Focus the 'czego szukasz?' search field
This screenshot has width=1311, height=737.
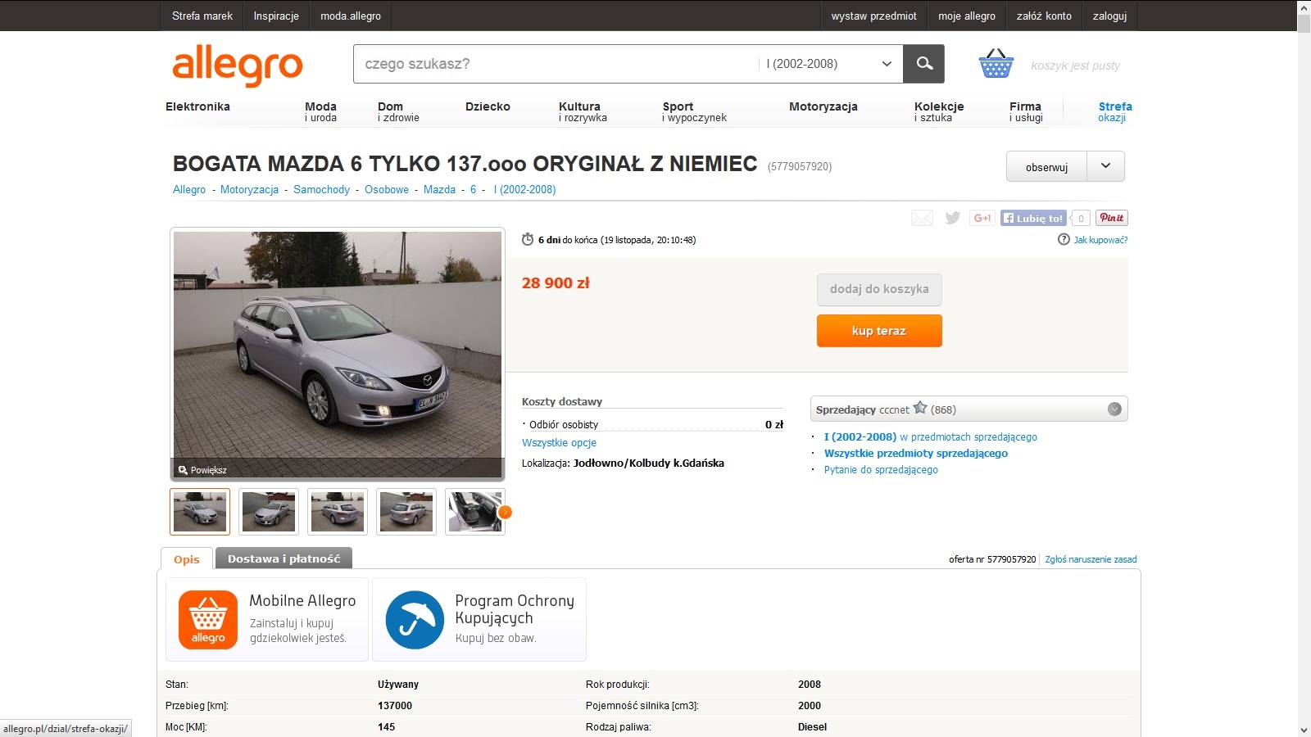point(556,64)
